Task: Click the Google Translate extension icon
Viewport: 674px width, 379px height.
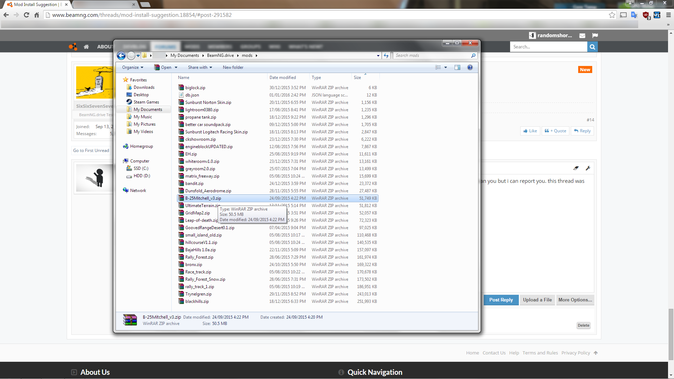Action: point(634,15)
